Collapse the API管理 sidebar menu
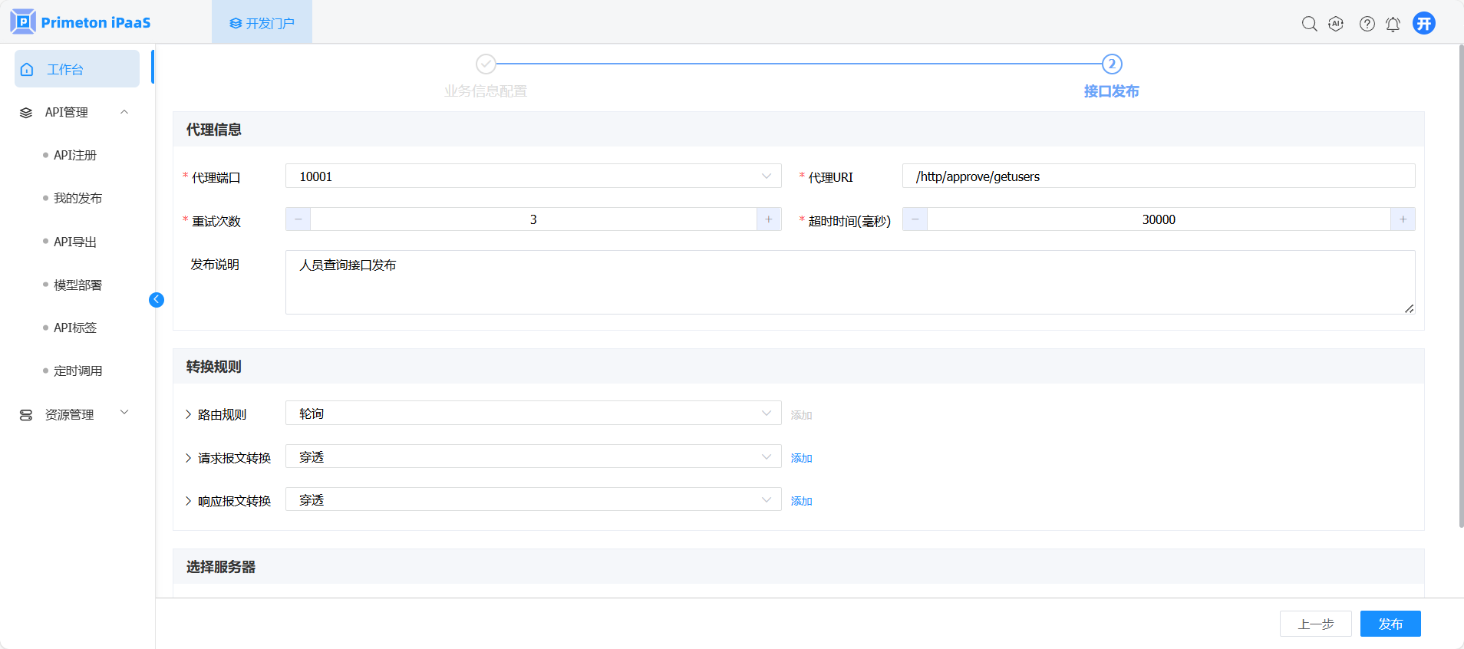Image resolution: width=1464 pixels, height=649 pixels. coord(124,112)
